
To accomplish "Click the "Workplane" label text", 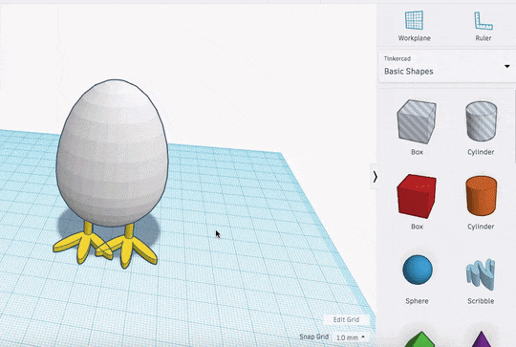I will (415, 38).
